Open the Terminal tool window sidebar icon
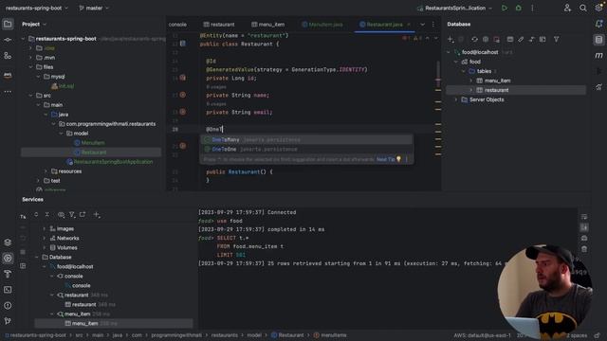The image size is (607, 341). click(x=8, y=290)
